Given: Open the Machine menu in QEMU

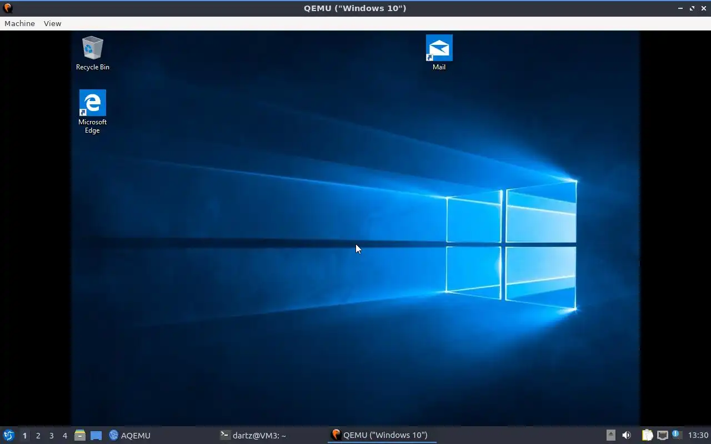Looking at the screenshot, I should point(19,23).
